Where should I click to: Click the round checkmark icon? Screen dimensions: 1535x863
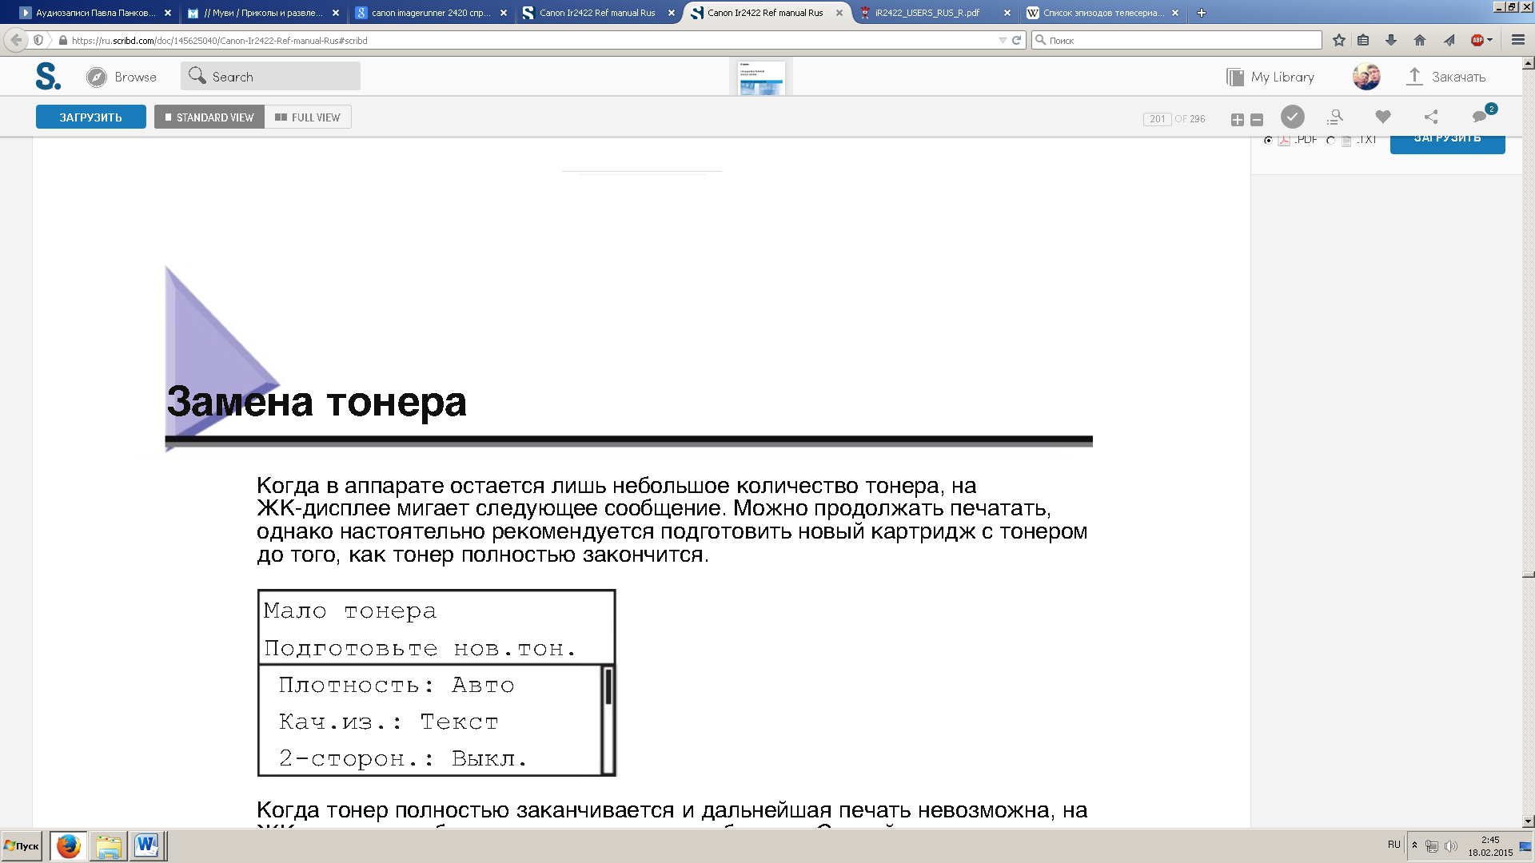click(x=1292, y=117)
